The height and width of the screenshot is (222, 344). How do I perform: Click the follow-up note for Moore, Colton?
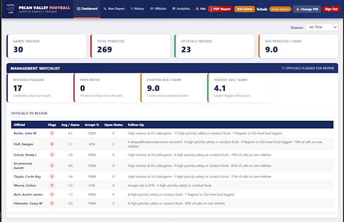pos(169,186)
